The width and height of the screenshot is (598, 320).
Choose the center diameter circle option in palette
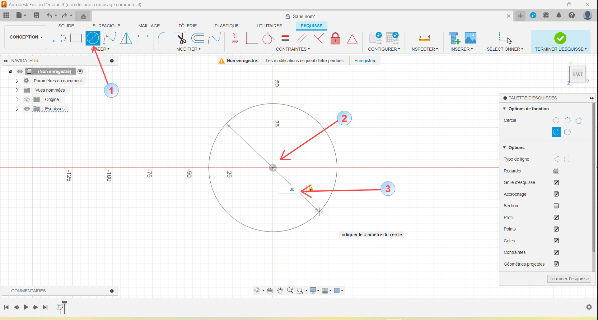point(556,132)
